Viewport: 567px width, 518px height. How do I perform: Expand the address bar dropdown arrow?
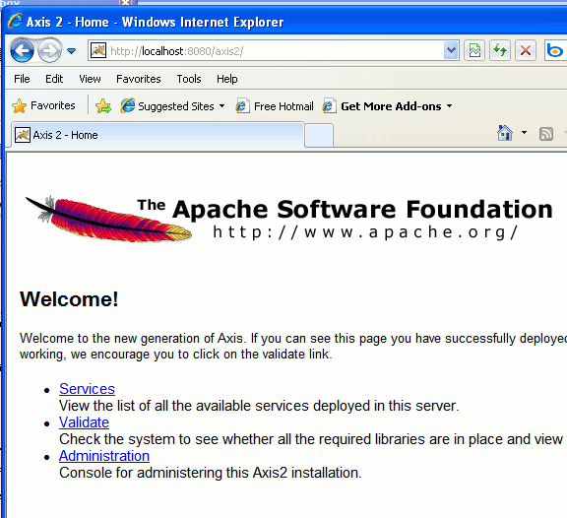click(x=451, y=50)
